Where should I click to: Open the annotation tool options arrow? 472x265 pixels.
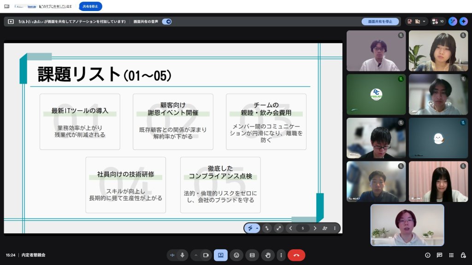(257, 228)
